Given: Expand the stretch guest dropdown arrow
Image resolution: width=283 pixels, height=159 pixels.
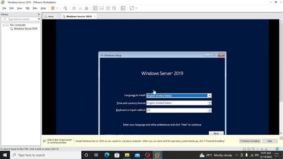Looking at the screenshot, I should (136, 8).
